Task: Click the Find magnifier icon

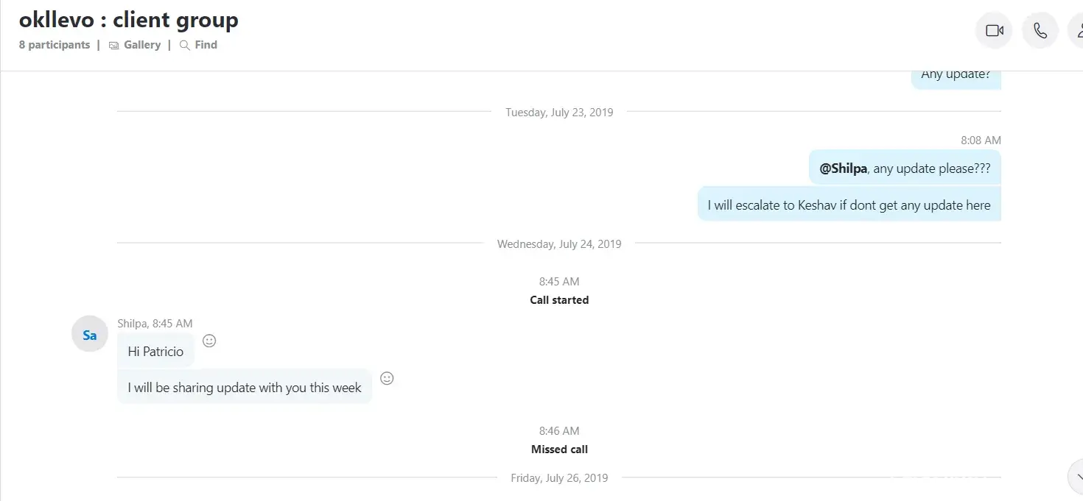Action: (x=184, y=46)
